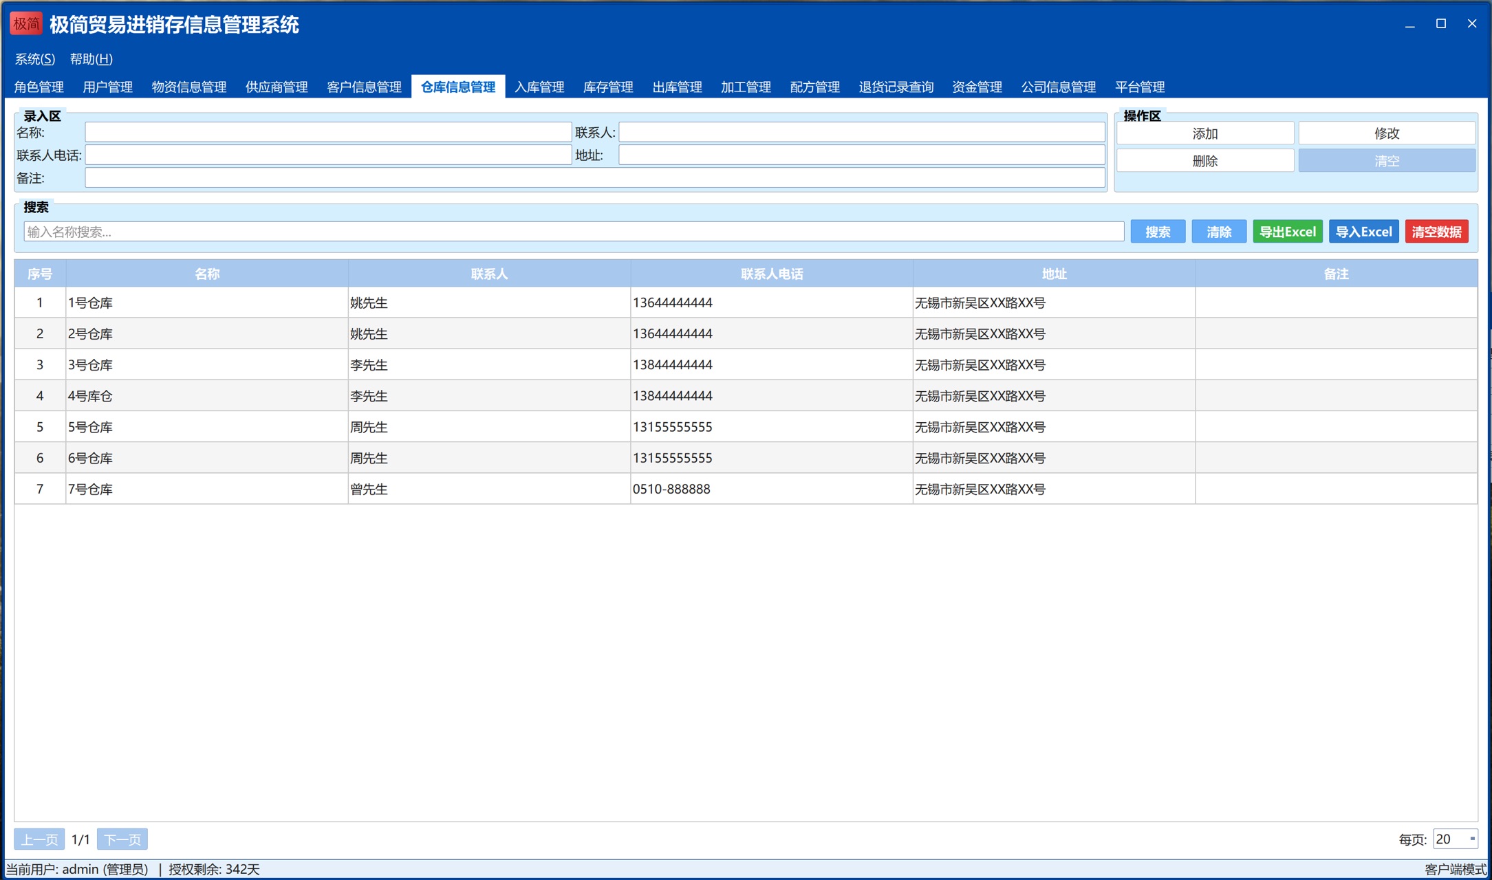Click phone number 0510-888888
Image resolution: width=1492 pixels, height=880 pixels.
click(671, 489)
